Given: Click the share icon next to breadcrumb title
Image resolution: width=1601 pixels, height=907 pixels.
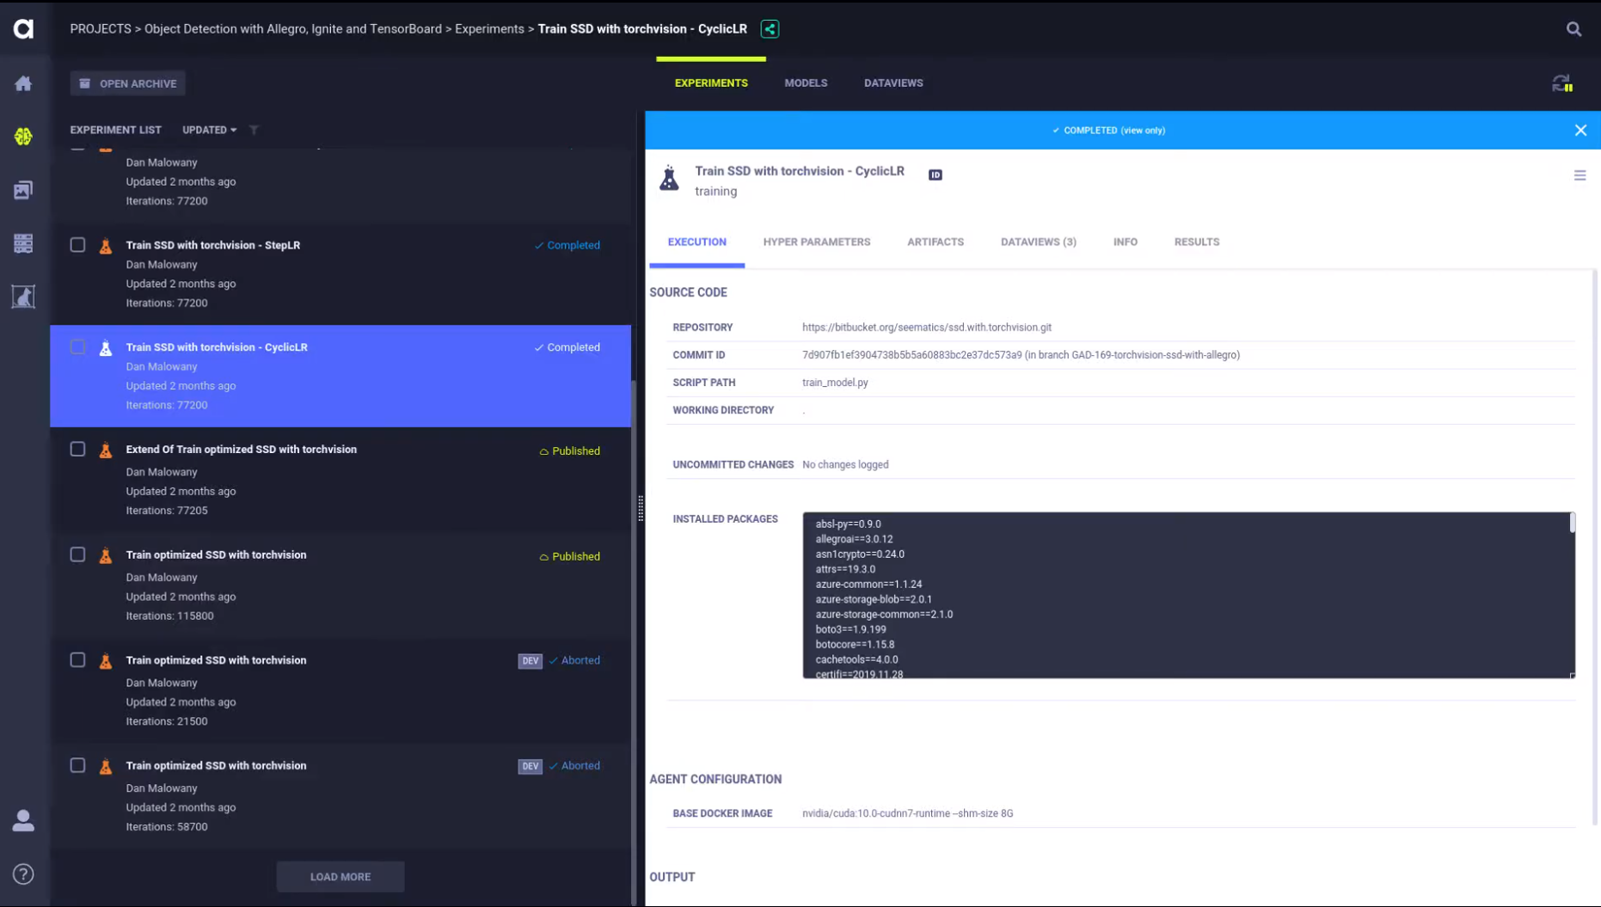Looking at the screenshot, I should (770, 29).
